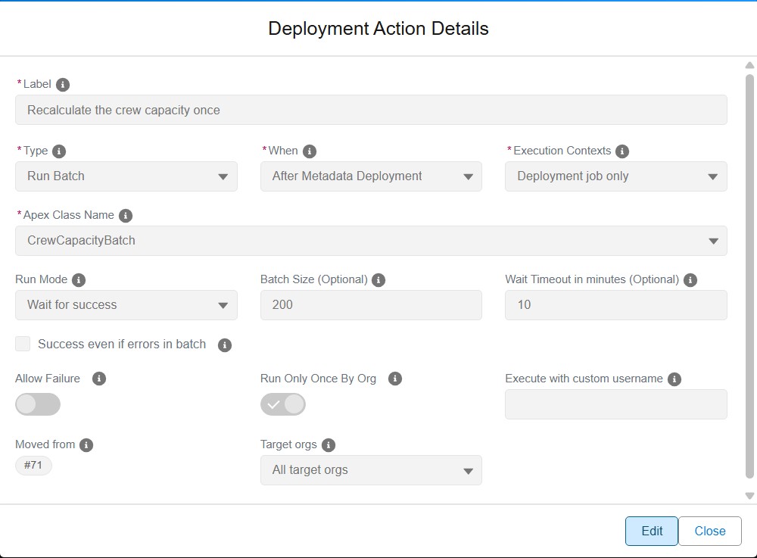Click the Run Mode info icon
Image resolution: width=757 pixels, height=558 pixels.
[x=79, y=280]
